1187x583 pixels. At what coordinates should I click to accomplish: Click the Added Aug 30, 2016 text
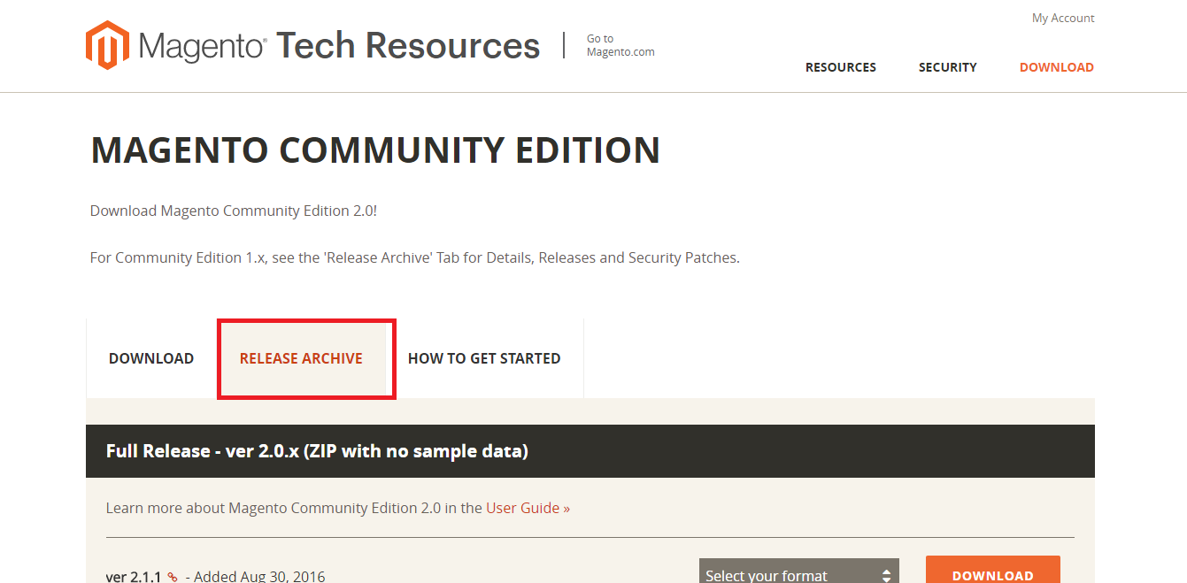tap(259, 577)
